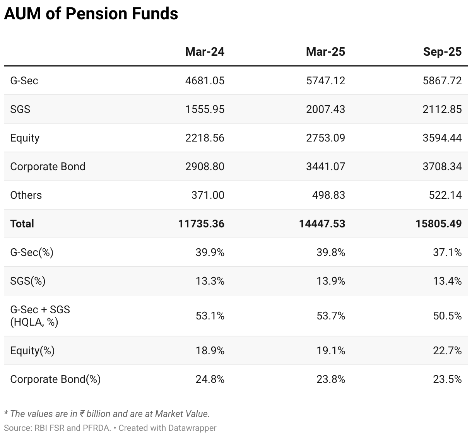Viewport: 472px width, 437px height.
Task: Select the G-Sec row label
Action: pos(24,80)
